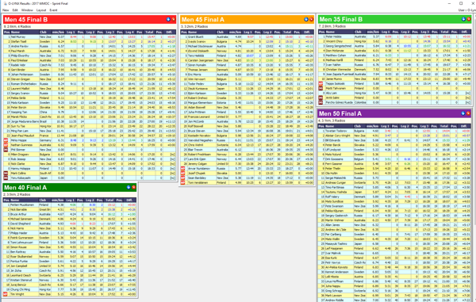Click the blue arrow icon on Men 35 Final B
This screenshot has width=476, height=302.
coord(463,19)
